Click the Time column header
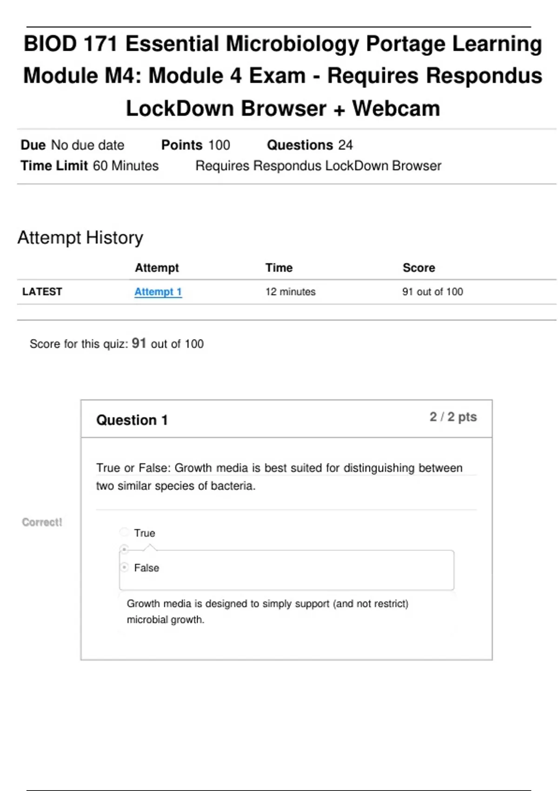Image resolution: width=558 pixels, height=791 pixels. [x=279, y=268]
